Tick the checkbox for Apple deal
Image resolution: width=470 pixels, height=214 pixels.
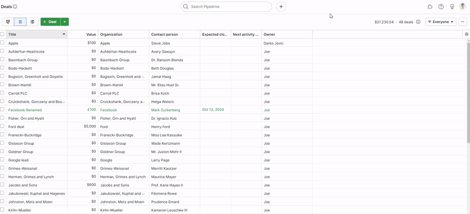click(2, 43)
